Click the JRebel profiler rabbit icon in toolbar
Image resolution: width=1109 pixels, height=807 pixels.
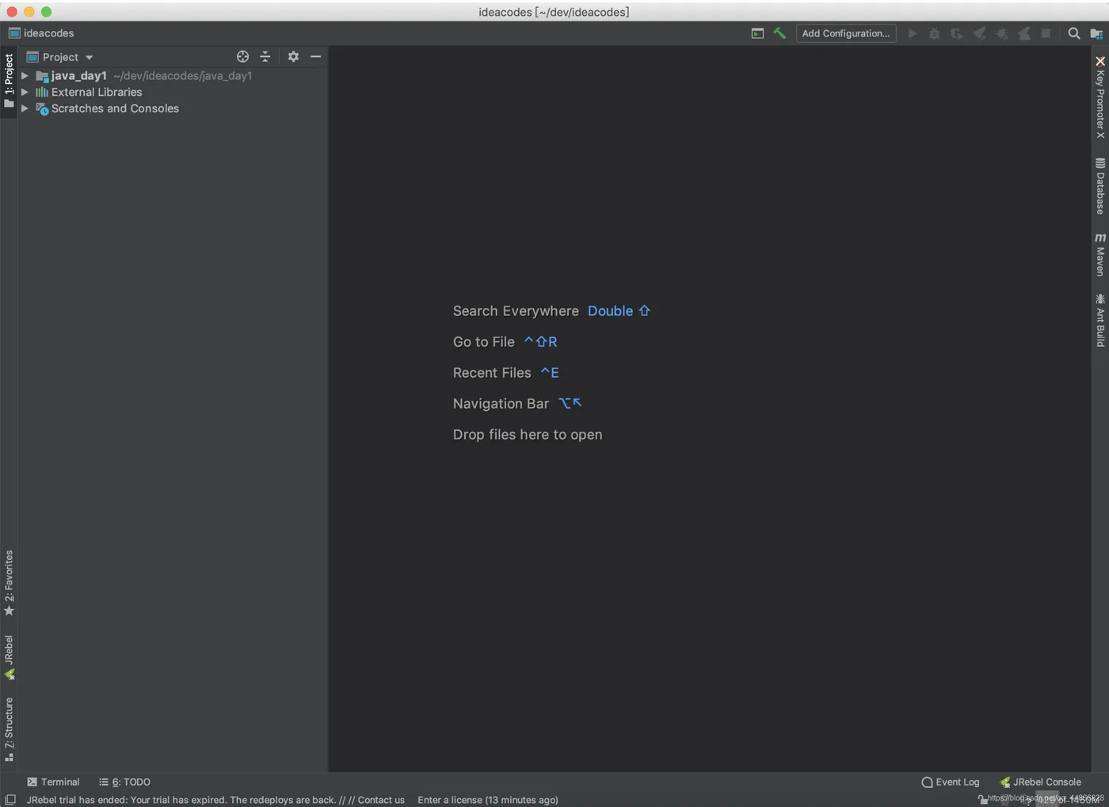pyautogui.click(x=1024, y=33)
